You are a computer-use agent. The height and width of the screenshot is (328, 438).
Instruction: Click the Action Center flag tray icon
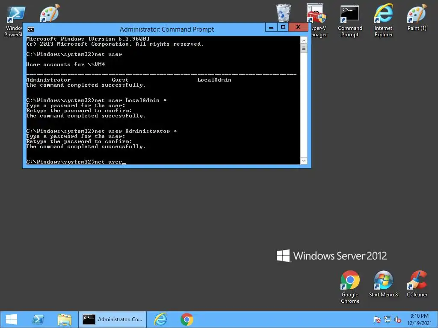[x=377, y=319]
